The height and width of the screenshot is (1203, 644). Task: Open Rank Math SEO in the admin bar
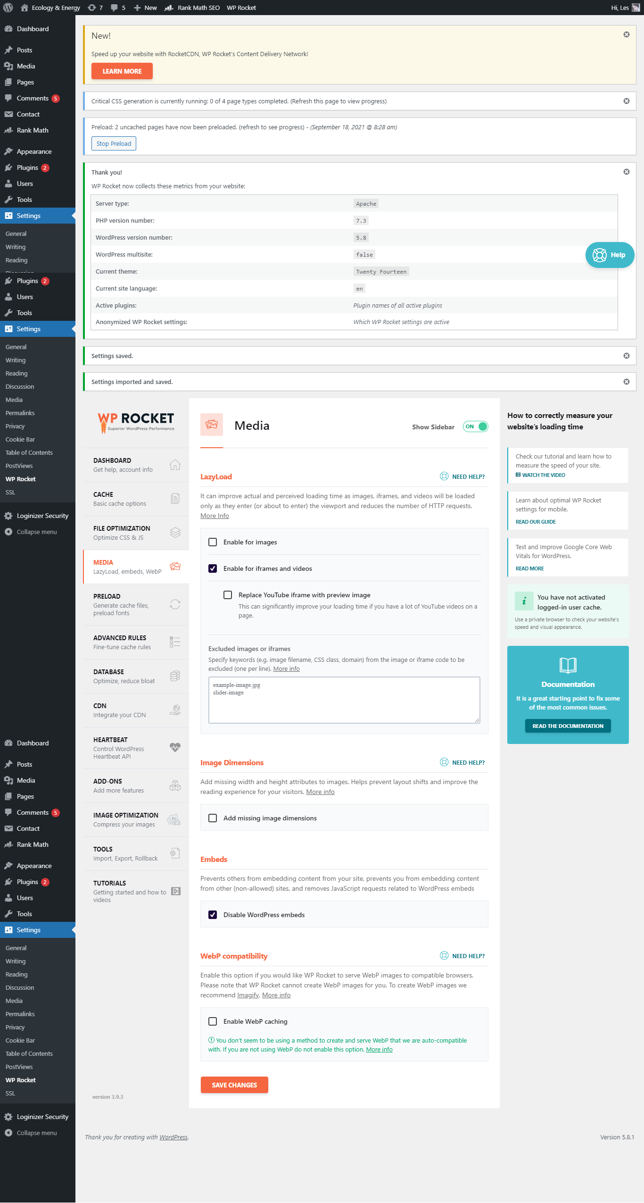tap(192, 8)
